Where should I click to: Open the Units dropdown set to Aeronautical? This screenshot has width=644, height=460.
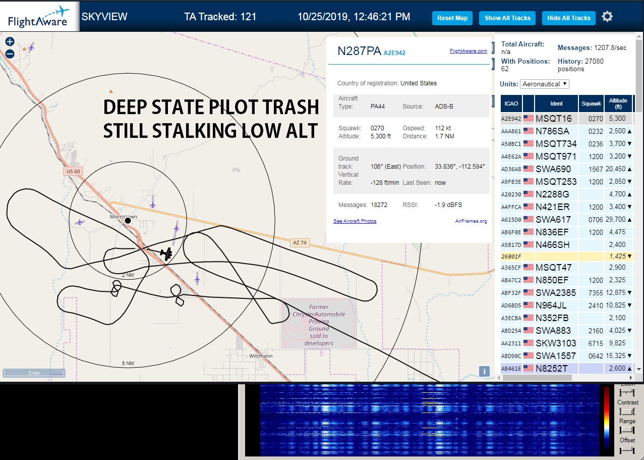[545, 84]
